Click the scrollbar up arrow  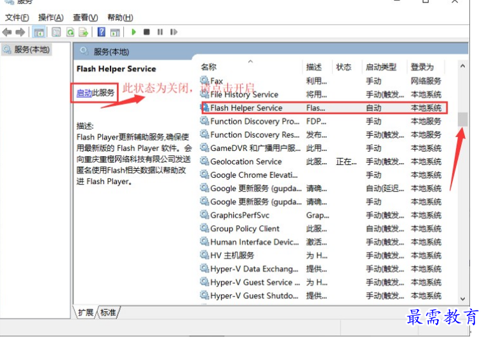pos(462,66)
